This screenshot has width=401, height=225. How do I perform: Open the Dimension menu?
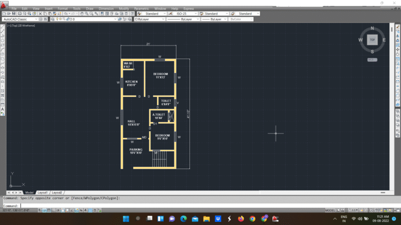click(106, 8)
